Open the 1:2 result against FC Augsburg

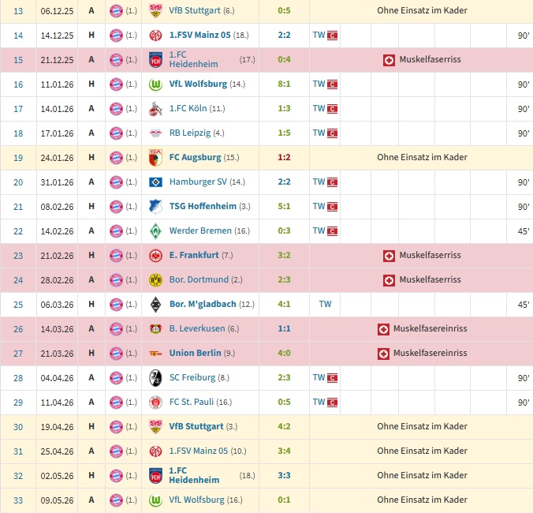[x=284, y=158]
